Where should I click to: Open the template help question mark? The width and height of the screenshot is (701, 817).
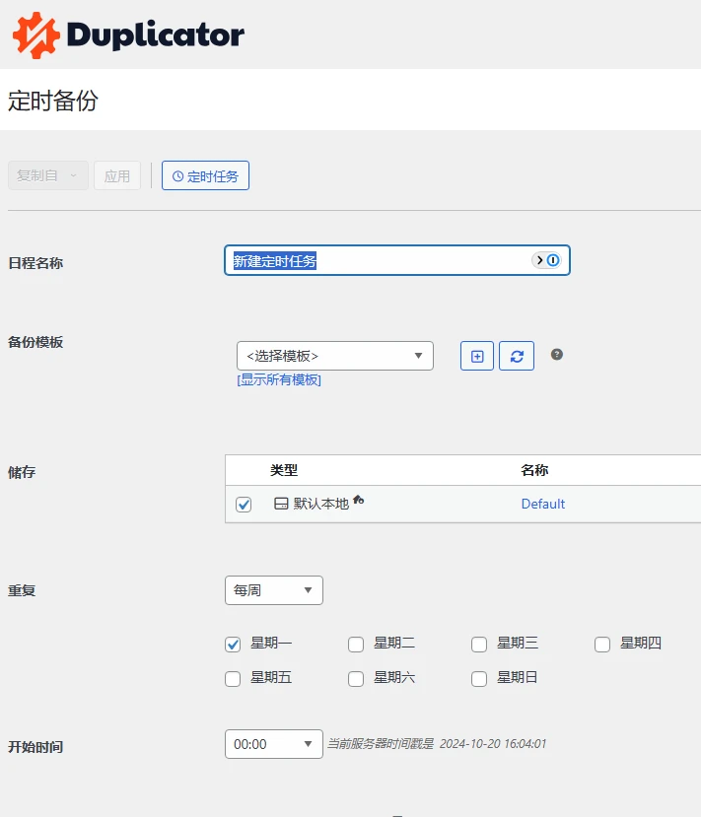(557, 355)
